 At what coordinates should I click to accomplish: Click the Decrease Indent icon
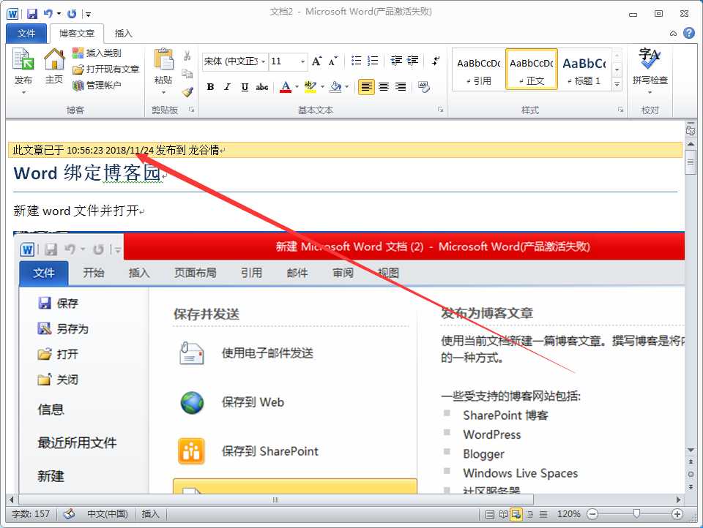(x=396, y=61)
